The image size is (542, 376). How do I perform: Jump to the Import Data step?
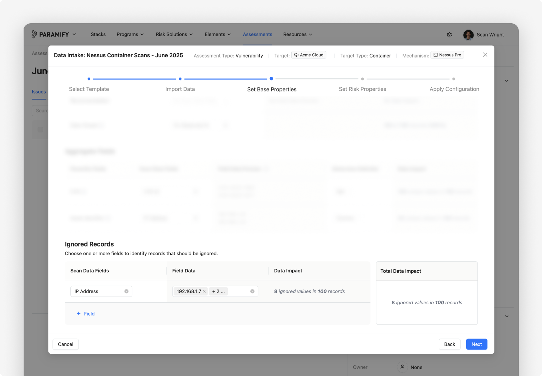180,89
